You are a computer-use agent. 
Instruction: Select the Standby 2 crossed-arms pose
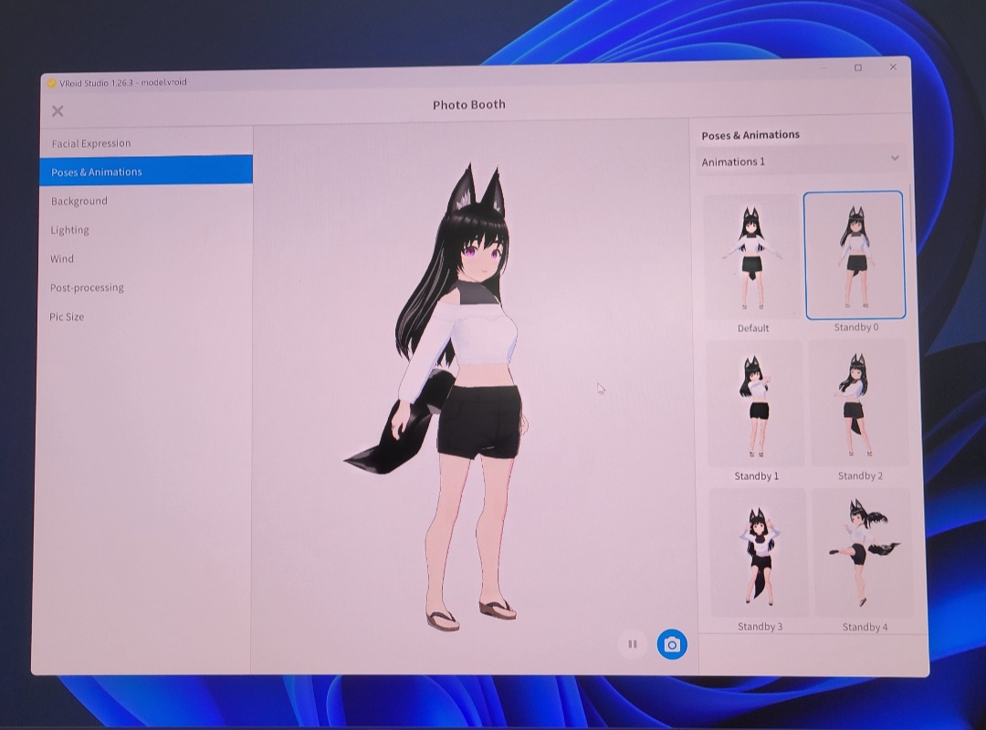click(858, 401)
